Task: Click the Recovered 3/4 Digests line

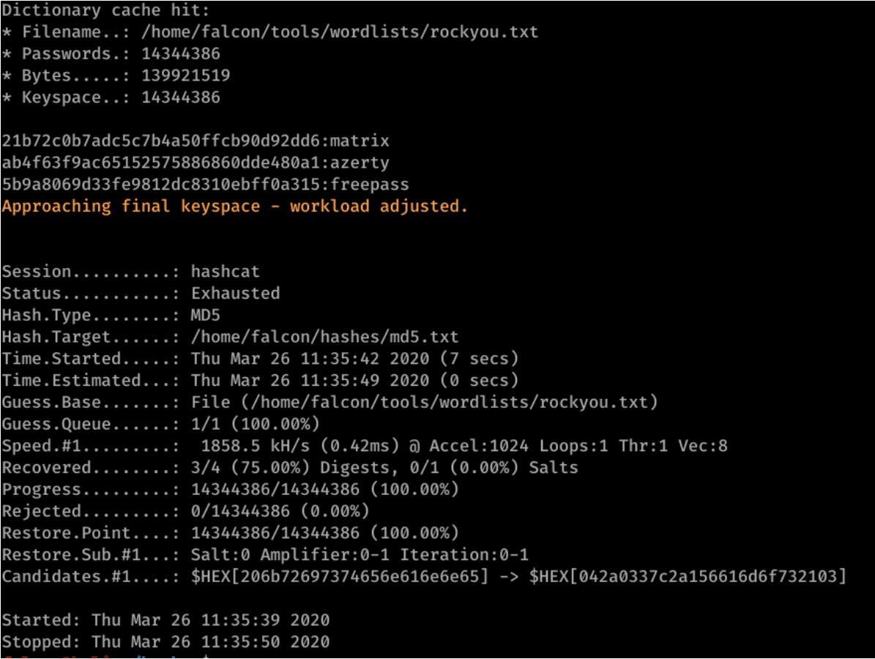Action: click(x=289, y=467)
